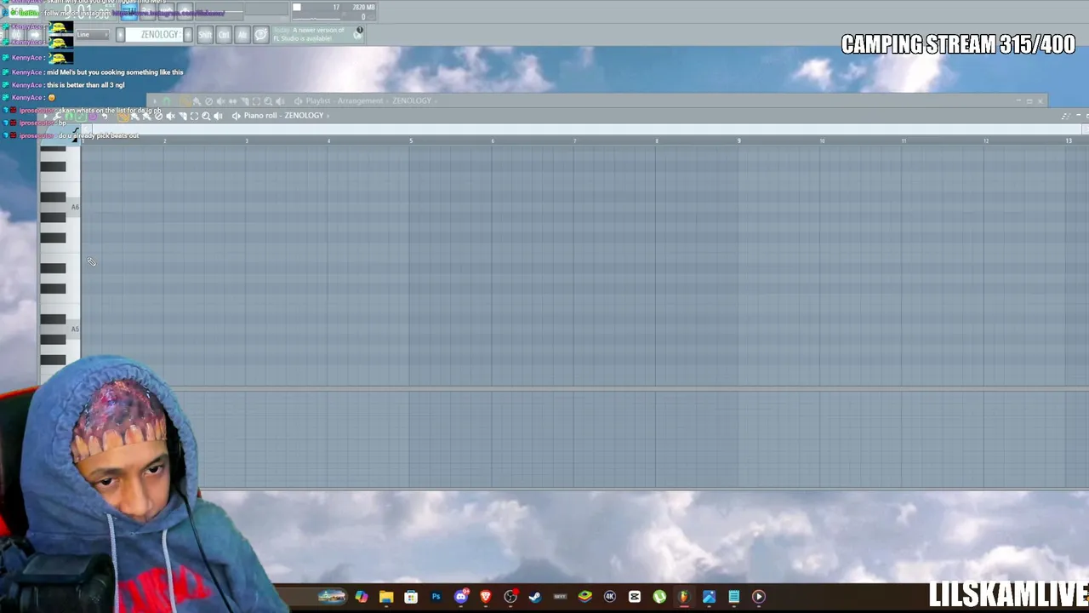Image resolution: width=1089 pixels, height=613 pixels.
Task: Select the Slice tool in Piano roll
Action: [182, 116]
